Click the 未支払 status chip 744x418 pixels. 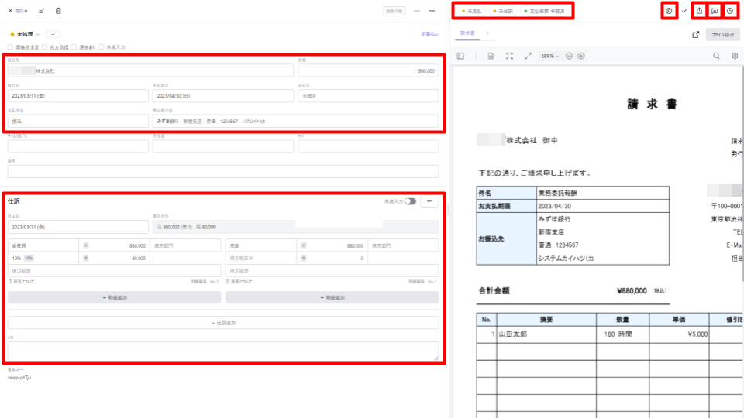pos(472,11)
